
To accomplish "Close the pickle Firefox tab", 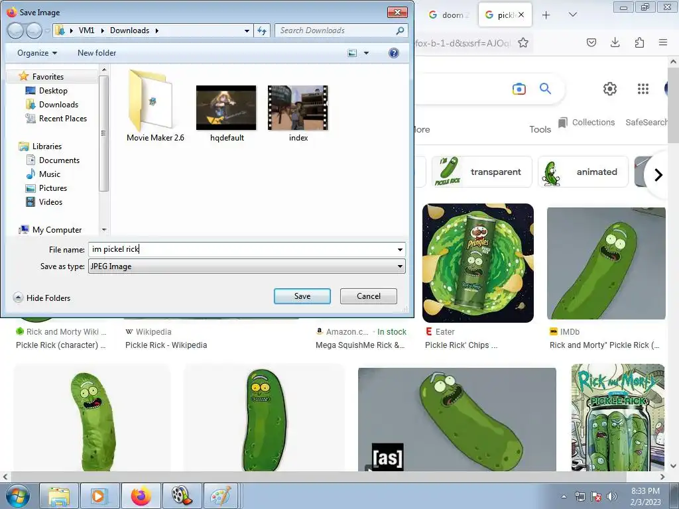I will point(521,15).
